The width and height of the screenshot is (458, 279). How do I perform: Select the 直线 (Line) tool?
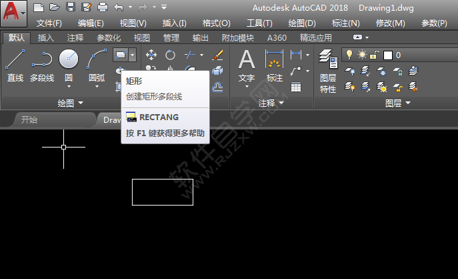point(15,66)
